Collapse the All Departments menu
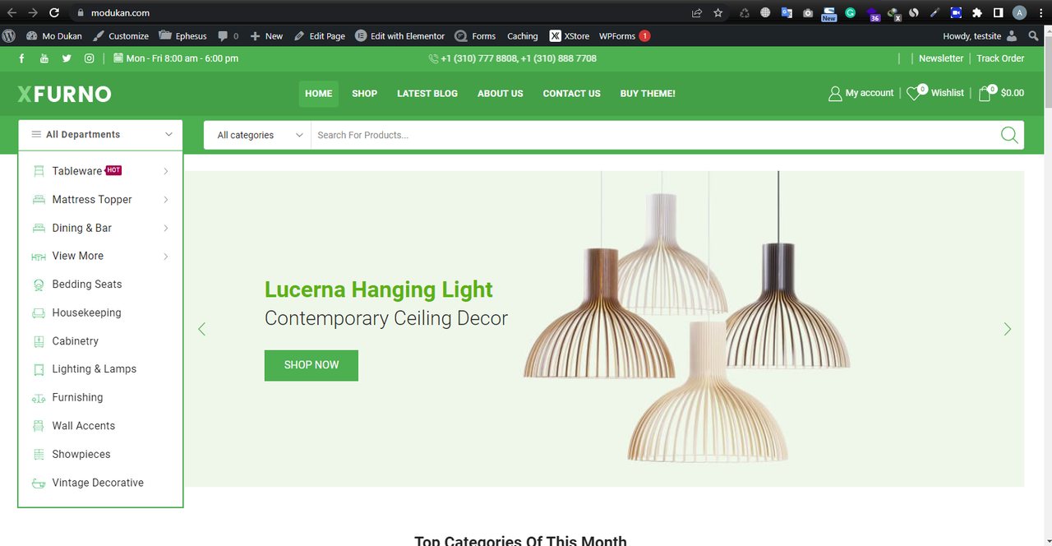The image size is (1052, 546). click(x=100, y=135)
